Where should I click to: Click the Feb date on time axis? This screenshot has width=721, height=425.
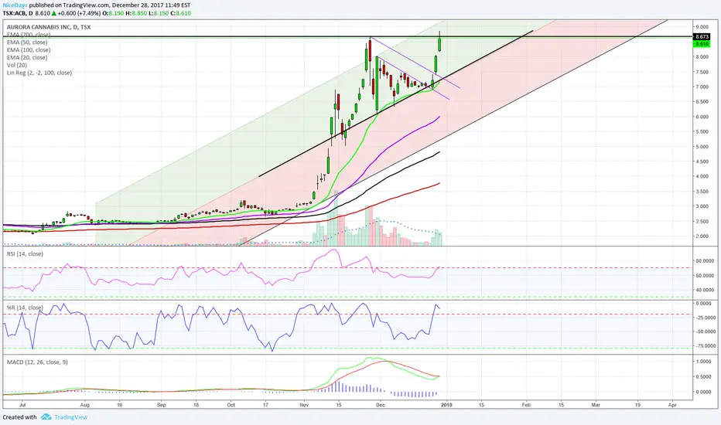[x=526, y=405]
